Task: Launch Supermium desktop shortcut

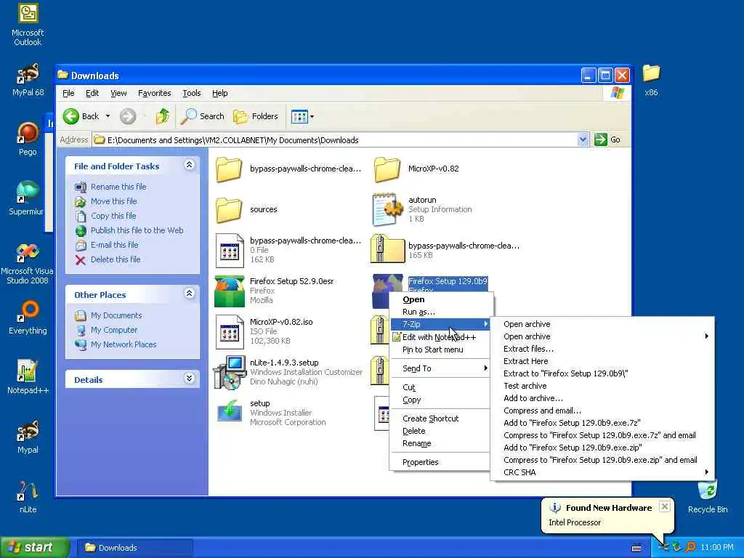Action: tap(27, 198)
